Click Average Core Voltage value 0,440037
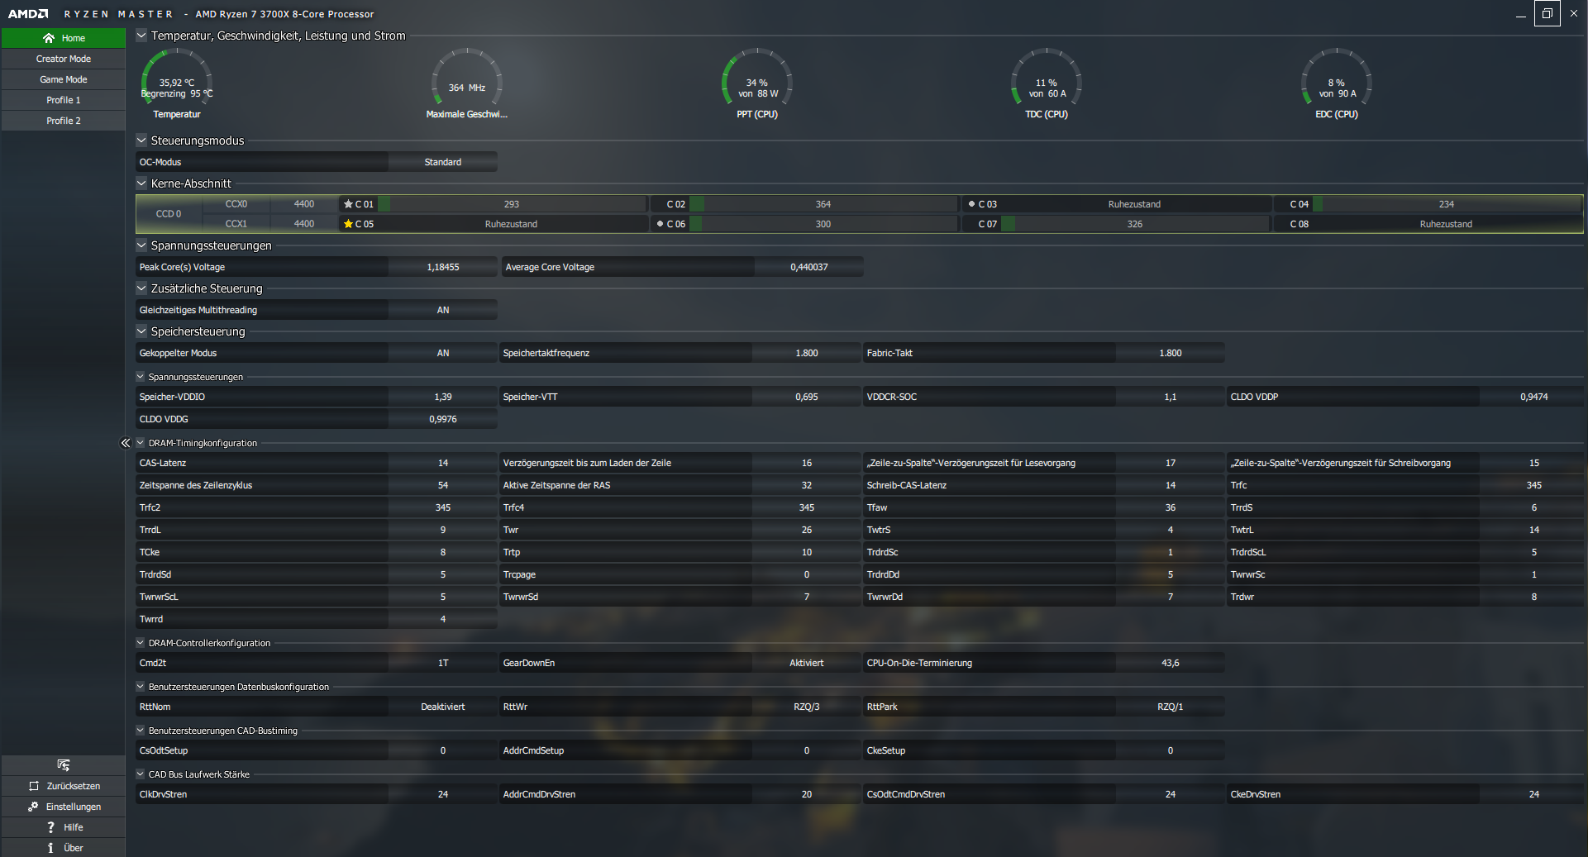This screenshot has width=1588, height=857. pos(808,267)
